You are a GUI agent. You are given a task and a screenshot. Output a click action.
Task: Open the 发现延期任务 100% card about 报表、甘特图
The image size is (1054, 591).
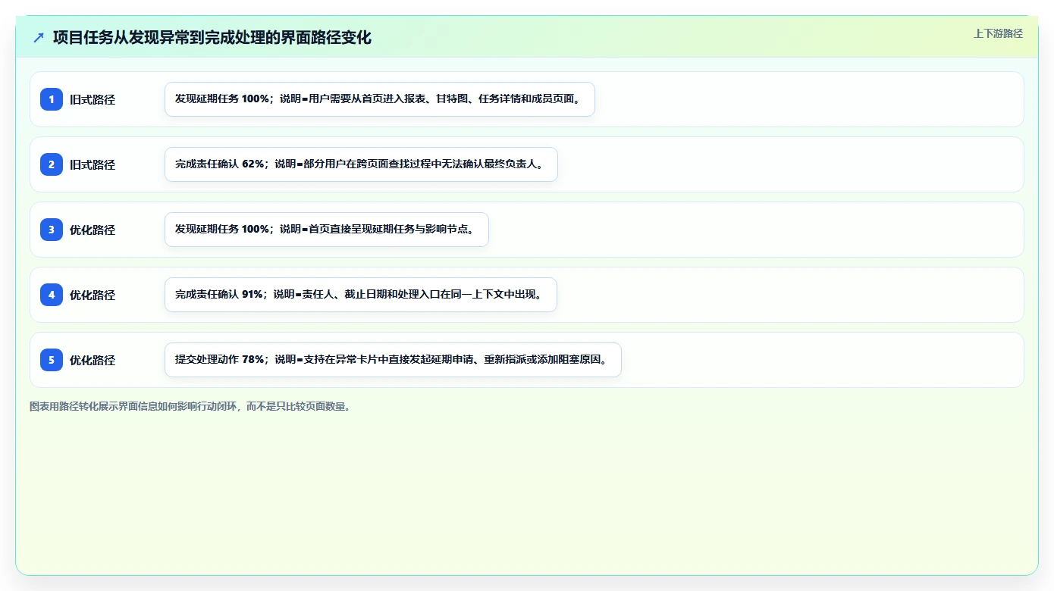[x=380, y=99]
